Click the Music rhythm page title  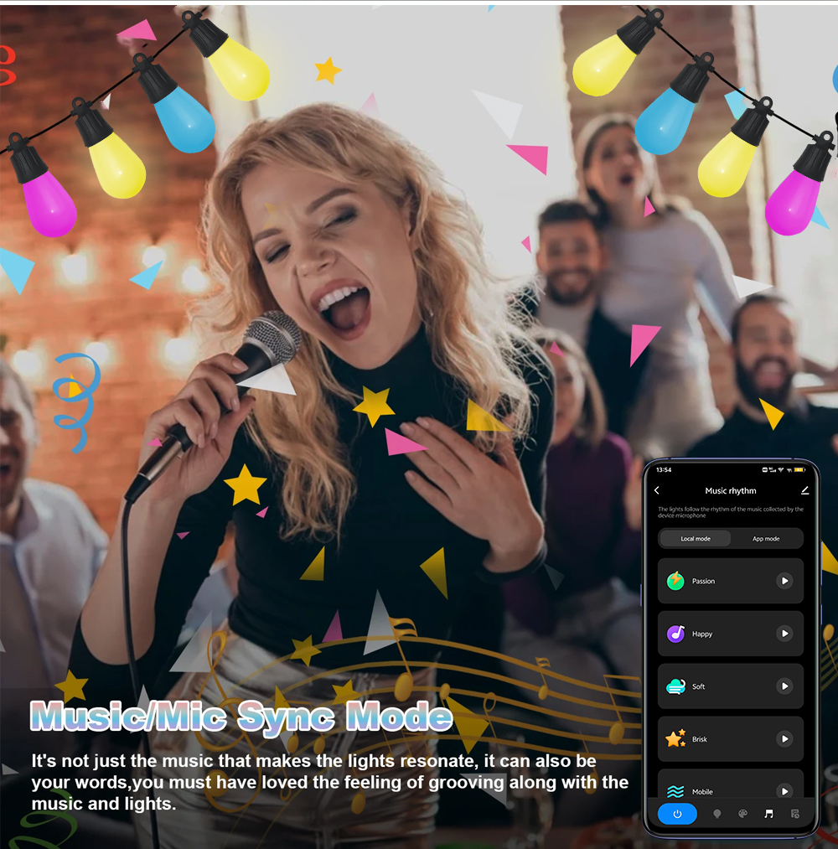(x=730, y=490)
